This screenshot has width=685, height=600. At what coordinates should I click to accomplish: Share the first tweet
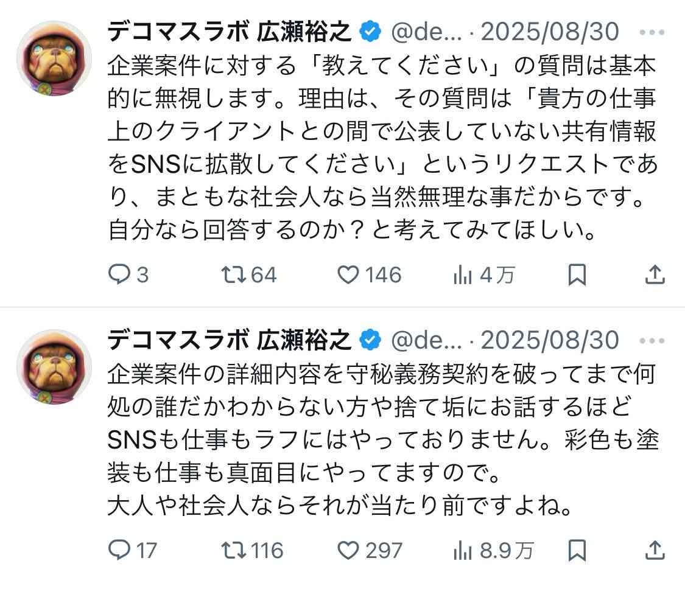pyautogui.click(x=655, y=276)
